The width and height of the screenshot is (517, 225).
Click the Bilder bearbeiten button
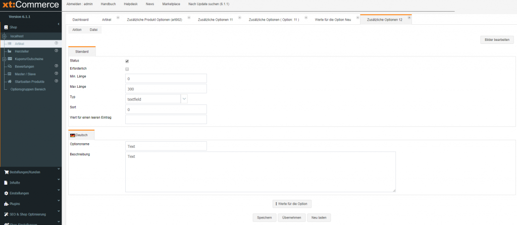tap(496, 40)
